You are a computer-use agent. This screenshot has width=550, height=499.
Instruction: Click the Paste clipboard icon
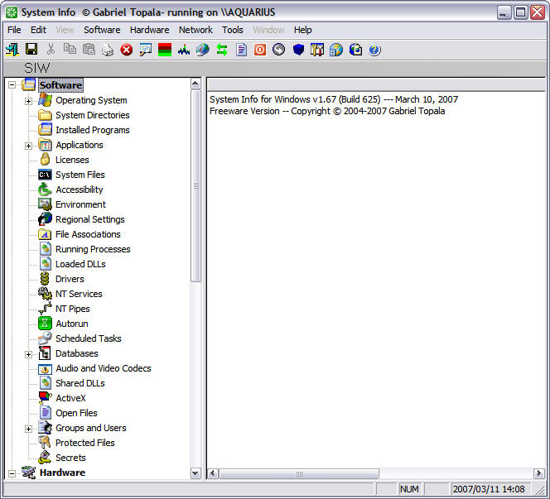point(89,50)
